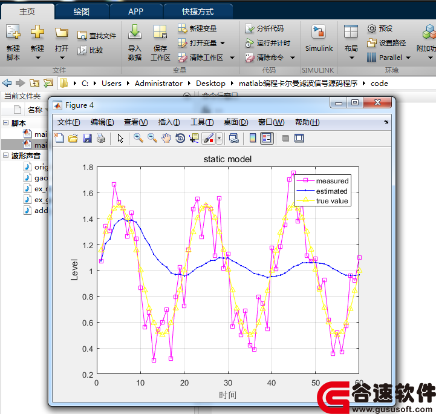Switch to the 快捷方式 (Shortcuts) tab
Image resolution: width=436 pixels, height=414 pixels.
pos(198,11)
